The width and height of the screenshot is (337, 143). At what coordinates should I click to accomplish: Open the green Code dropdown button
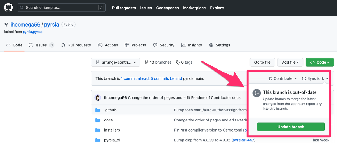pos(320,62)
